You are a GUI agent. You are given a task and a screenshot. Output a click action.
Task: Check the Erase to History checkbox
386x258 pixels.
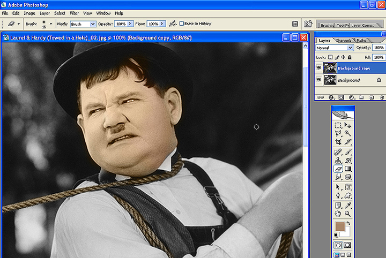click(x=181, y=24)
